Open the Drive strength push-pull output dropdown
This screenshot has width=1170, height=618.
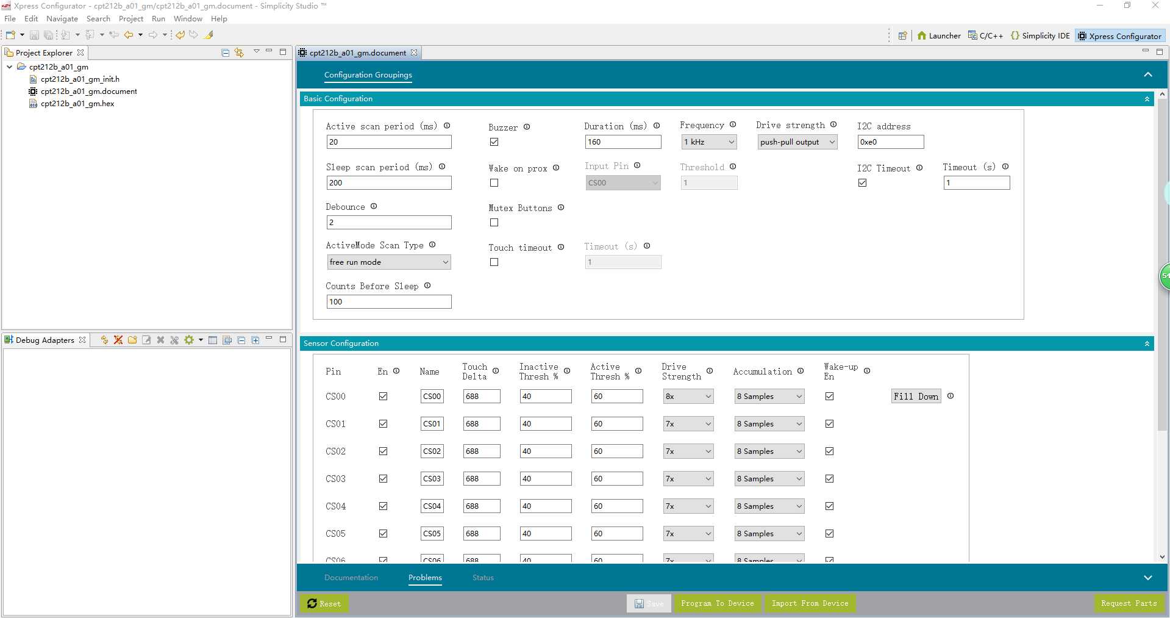click(x=797, y=142)
